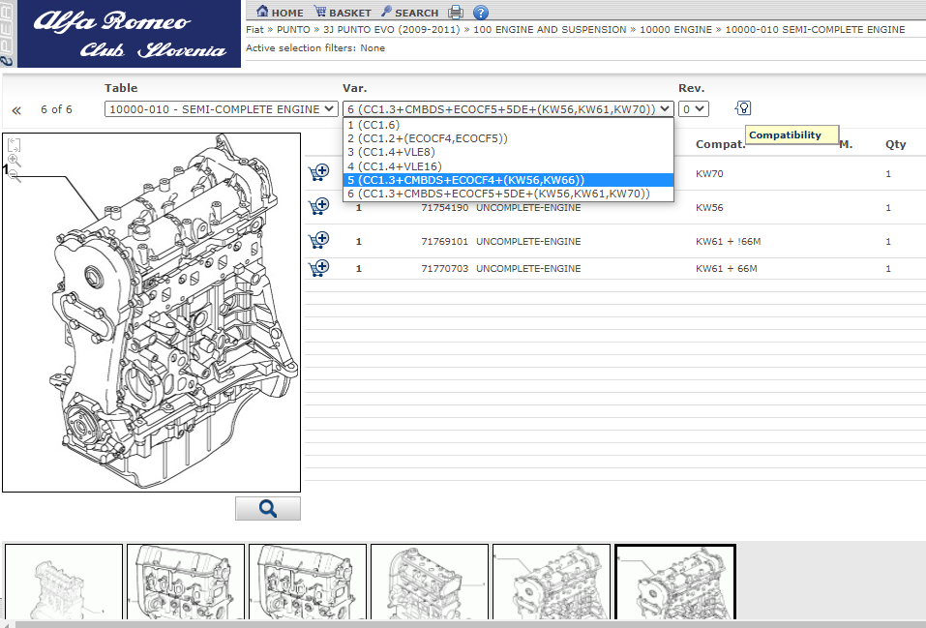
Task: Click 10000 ENGINE breadcrumb
Action: pos(675,30)
